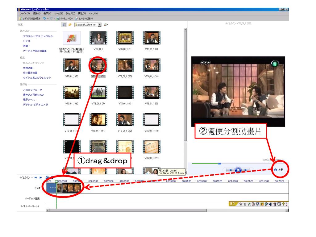
Task: Click the timeline horizontal scrollbar
Action: [x=128, y=210]
